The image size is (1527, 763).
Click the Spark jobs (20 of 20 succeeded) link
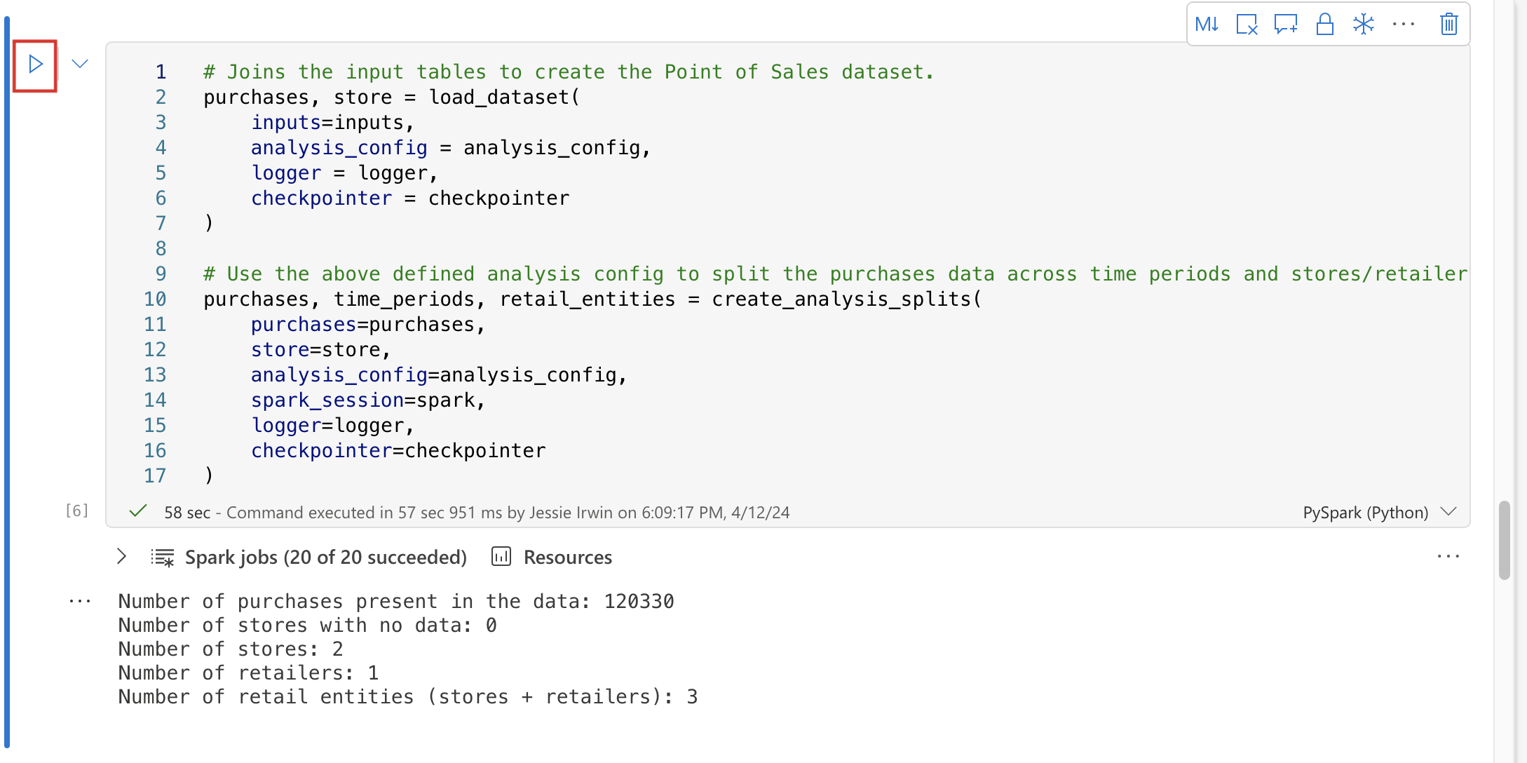point(325,557)
